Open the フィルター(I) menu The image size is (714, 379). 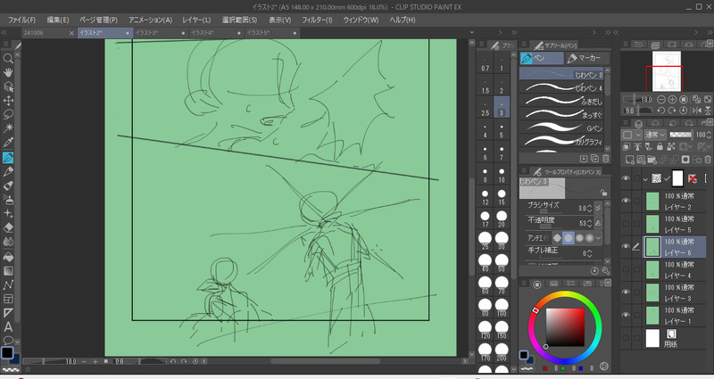(317, 20)
